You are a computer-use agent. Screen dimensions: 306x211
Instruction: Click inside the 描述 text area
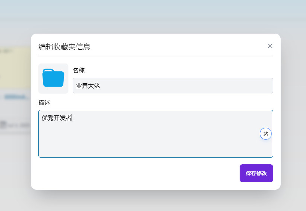pyautogui.click(x=155, y=134)
